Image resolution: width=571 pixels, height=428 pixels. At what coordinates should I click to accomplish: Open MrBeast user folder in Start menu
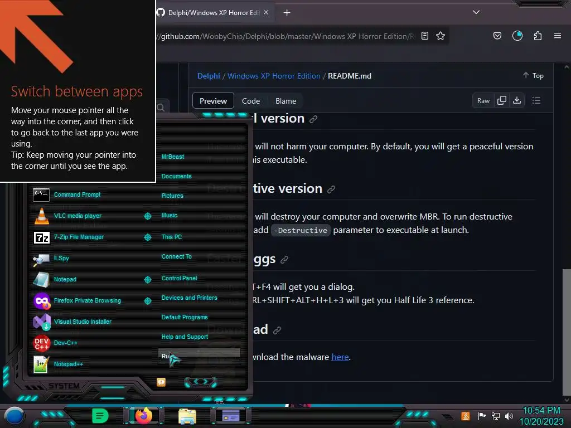tap(173, 157)
